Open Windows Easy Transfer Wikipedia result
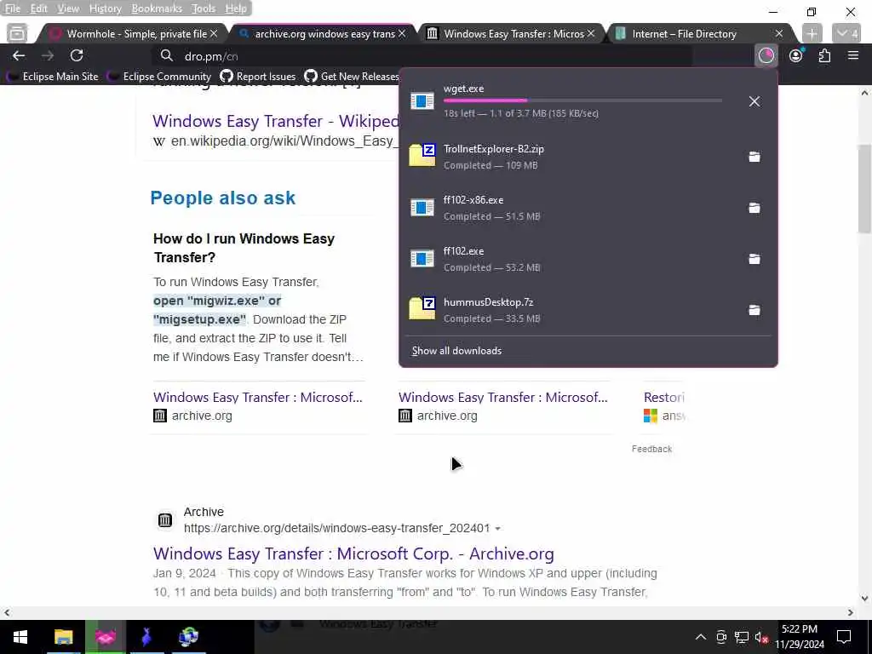Viewport: 872px width, 654px height. point(275,121)
